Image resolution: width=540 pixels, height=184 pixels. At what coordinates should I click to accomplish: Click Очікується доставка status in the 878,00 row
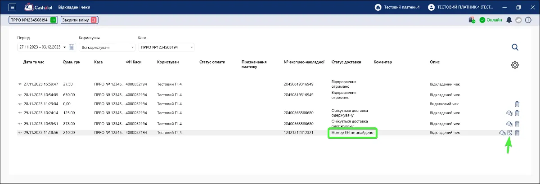(x=350, y=123)
